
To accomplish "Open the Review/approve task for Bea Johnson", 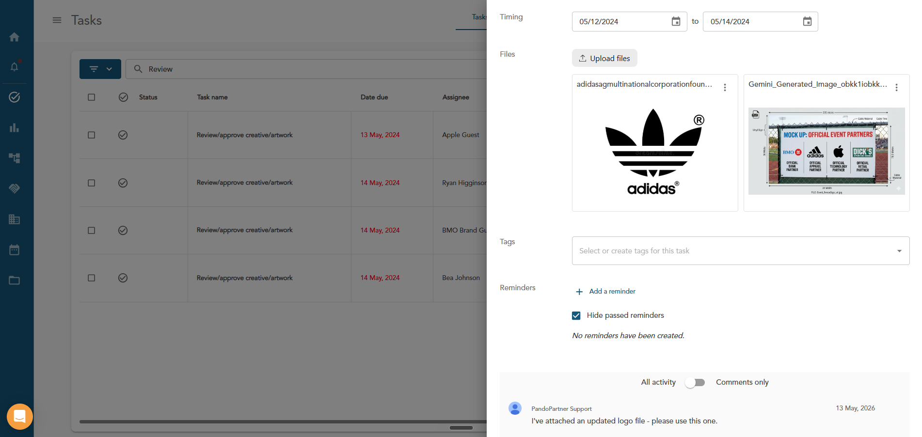I will point(245,278).
